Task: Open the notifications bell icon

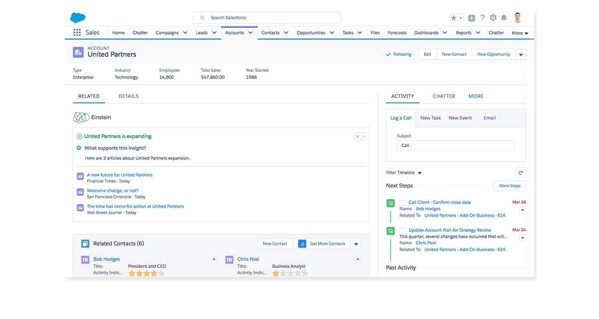Action: [504, 18]
